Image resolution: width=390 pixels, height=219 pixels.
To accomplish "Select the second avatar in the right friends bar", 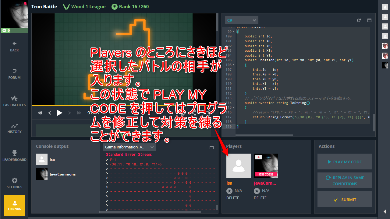I will (385, 17).
